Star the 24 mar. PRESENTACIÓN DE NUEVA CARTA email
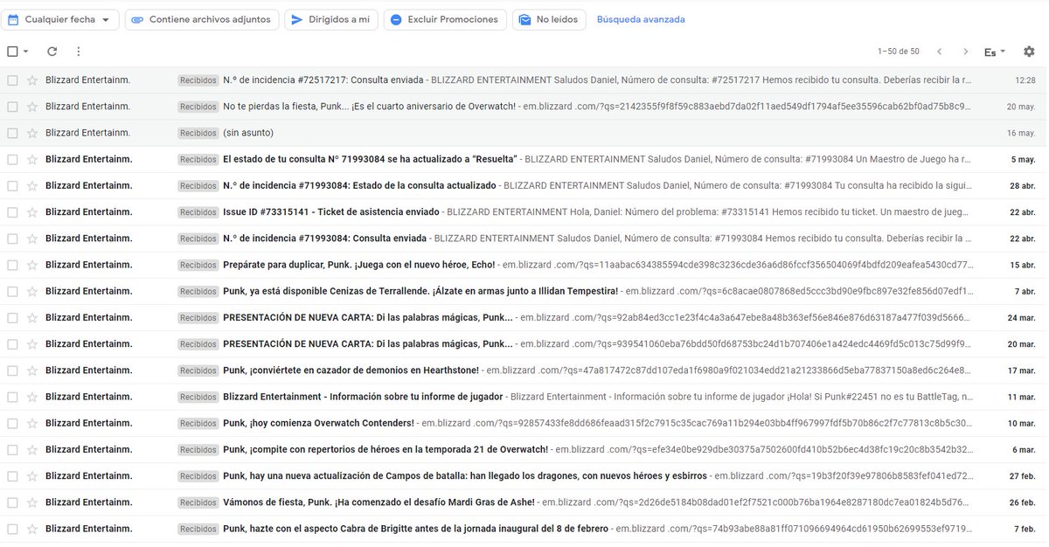Image resolution: width=1049 pixels, height=547 pixels. (32, 317)
